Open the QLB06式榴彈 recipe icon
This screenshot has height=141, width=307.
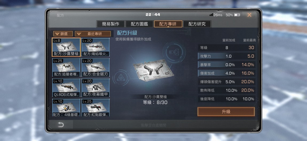[66, 88]
